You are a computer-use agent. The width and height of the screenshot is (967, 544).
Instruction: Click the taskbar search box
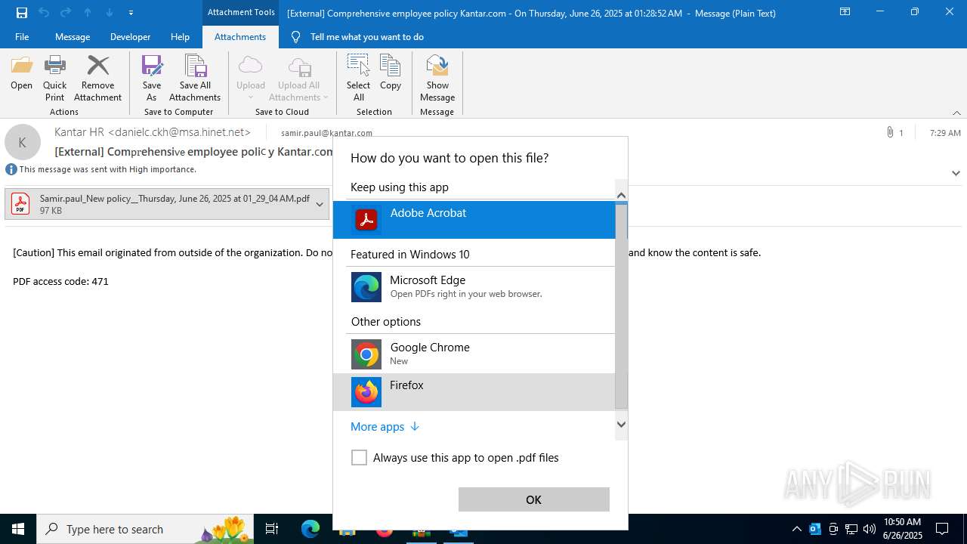click(145, 529)
